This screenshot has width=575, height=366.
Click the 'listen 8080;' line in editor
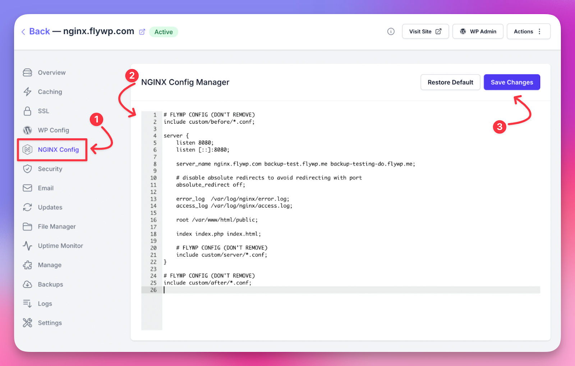(195, 143)
